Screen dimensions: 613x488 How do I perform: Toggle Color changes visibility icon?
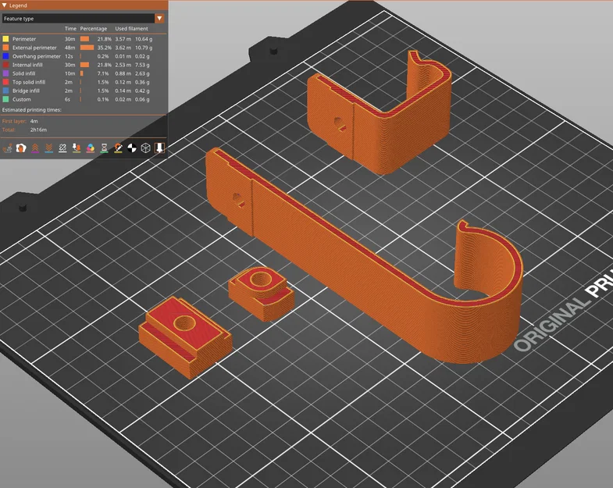[91, 148]
